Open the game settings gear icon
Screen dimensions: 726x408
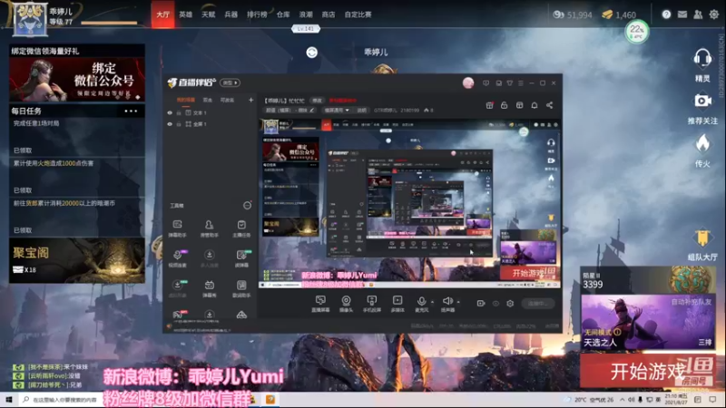click(713, 15)
